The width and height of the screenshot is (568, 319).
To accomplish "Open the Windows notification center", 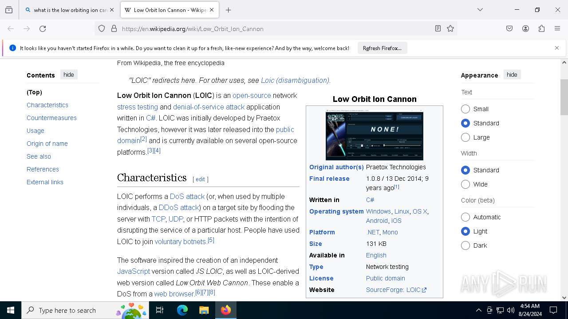I will (554, 310).
